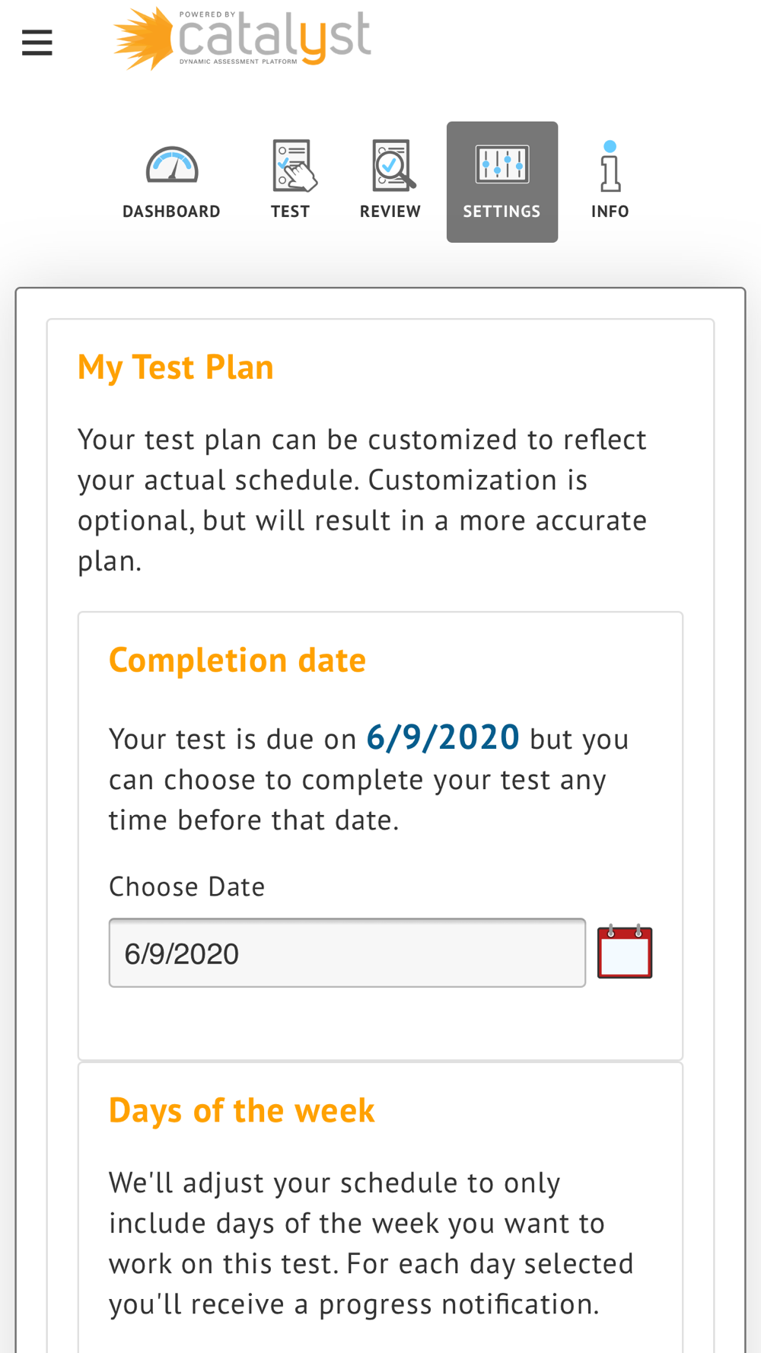Switch to the DASHBOARD tab label
The height and width of the screenshot is (1353, 761).
tap(171, 212)
